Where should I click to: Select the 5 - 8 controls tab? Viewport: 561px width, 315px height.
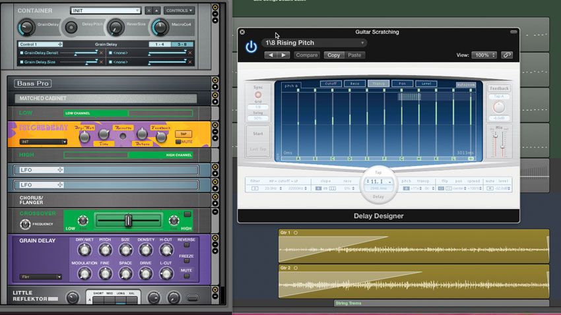coord(181,44)
